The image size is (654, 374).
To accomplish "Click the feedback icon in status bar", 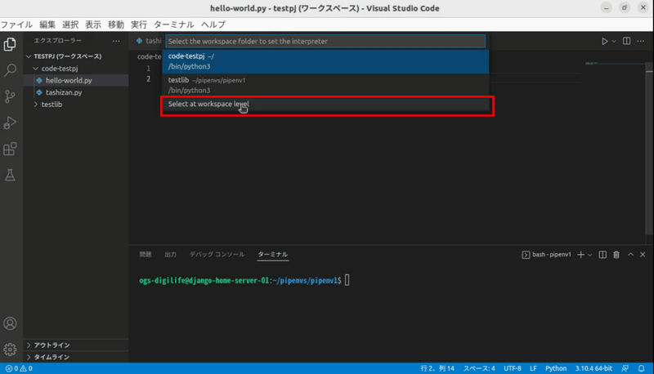I will click(x=625, y=368).
